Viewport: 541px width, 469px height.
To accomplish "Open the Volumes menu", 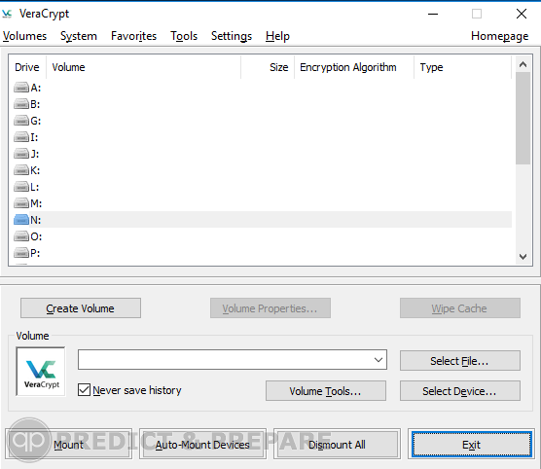I will 24,36.
